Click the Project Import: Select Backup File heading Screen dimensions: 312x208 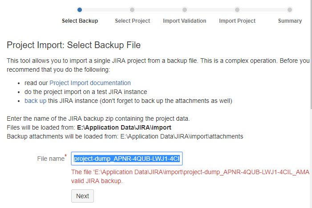[73, 45]
